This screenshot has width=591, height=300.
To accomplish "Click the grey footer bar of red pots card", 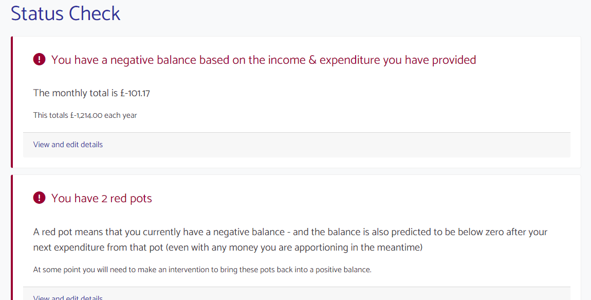I will [297, 294].
